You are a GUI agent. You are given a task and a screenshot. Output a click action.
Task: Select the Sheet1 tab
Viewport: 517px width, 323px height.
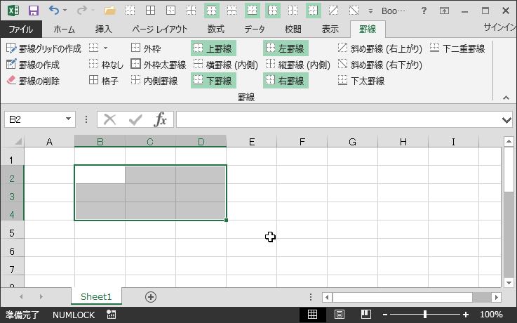coord(96,296)
